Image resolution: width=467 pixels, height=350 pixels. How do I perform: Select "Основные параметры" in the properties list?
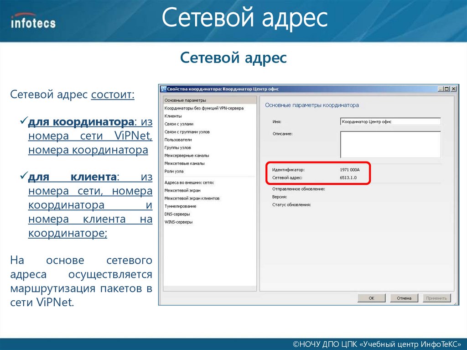click(x=210, y=100)
